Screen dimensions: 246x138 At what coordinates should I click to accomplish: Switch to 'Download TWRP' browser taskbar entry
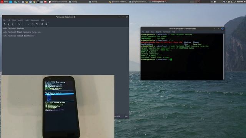(118, 2)
